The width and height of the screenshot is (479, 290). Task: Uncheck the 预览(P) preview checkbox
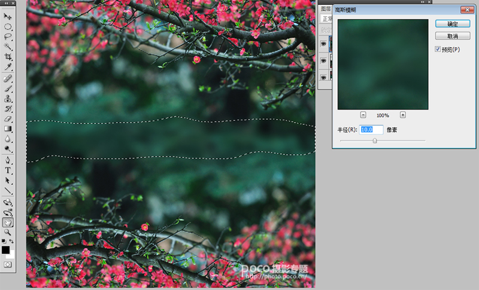[x=438, y=49]
